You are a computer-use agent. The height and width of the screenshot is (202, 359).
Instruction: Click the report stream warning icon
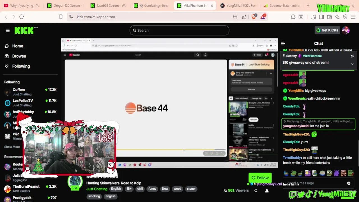coord(267,190)
